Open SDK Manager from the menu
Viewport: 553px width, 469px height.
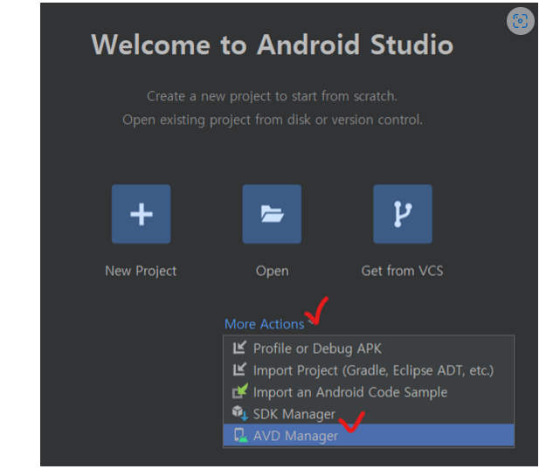pyautogui.click(x=369, y=414)
